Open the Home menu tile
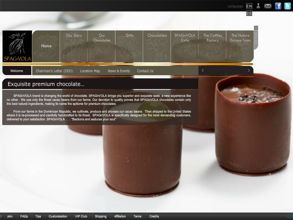 coord(46,46)
